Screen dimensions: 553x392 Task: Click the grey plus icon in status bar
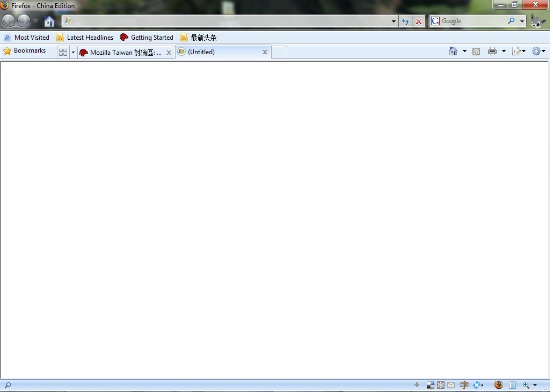point(417,385)
